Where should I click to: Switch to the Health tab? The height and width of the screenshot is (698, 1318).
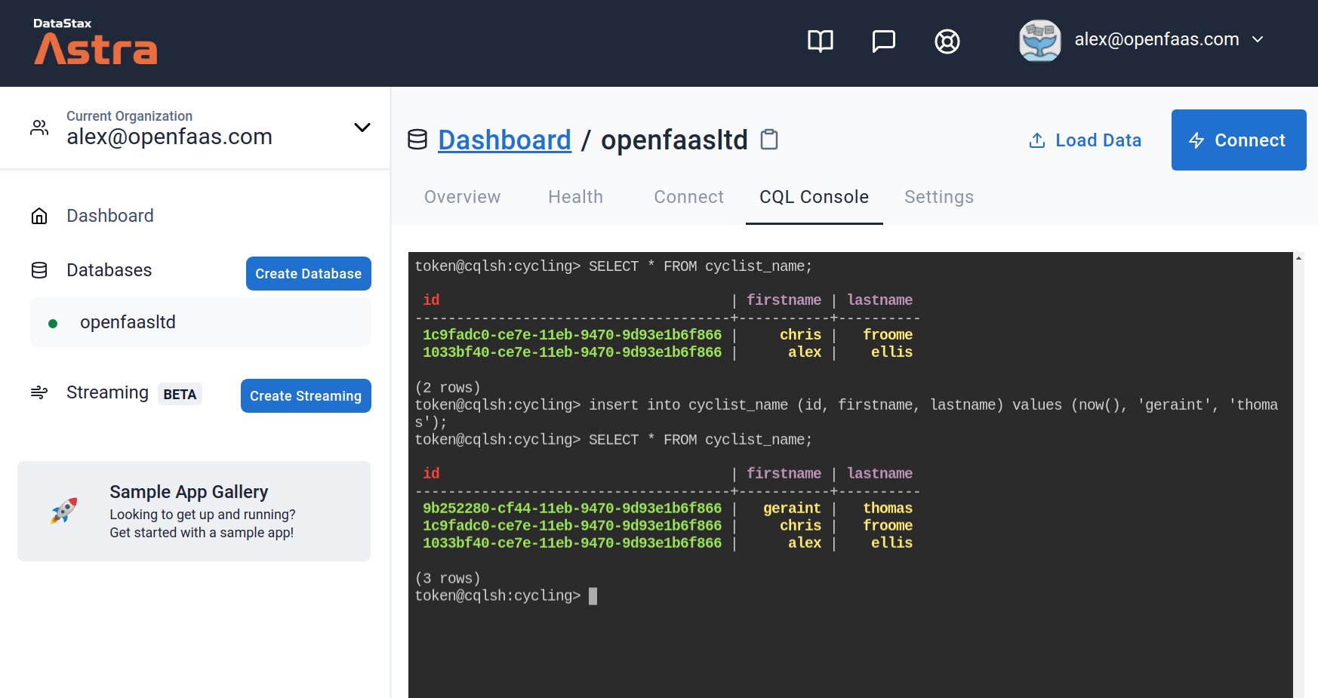575,197
